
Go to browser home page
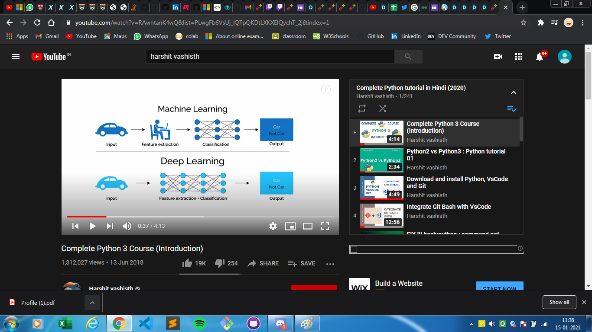[x=51, y=22]
